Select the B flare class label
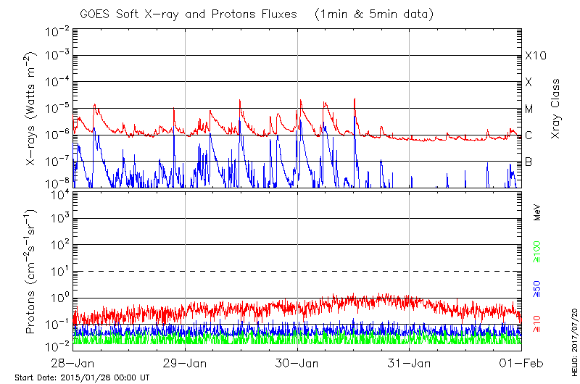580x384 pixels. [529, 162]
